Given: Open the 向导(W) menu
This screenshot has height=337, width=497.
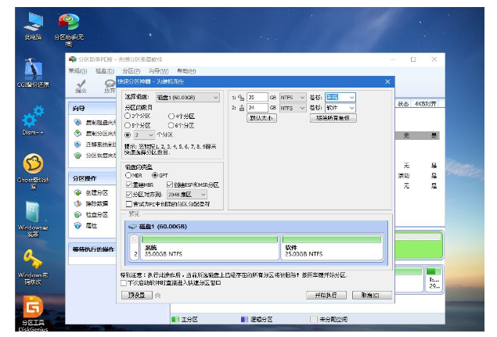Looking at the screenshot, I should (158, 71).
